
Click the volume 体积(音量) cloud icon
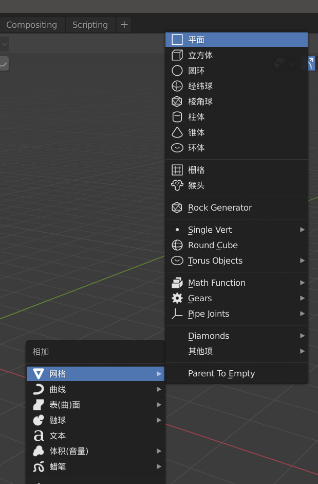39,451
